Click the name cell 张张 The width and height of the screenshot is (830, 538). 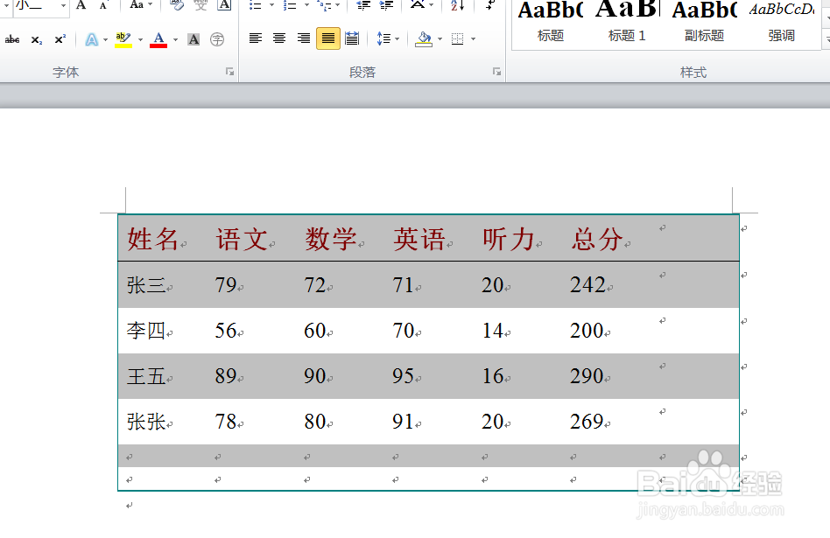146,422
